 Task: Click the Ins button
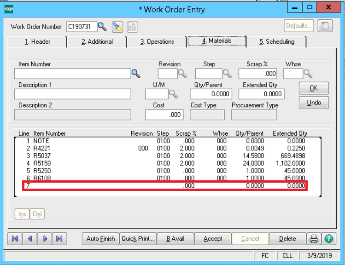click(x=22, y=214)
